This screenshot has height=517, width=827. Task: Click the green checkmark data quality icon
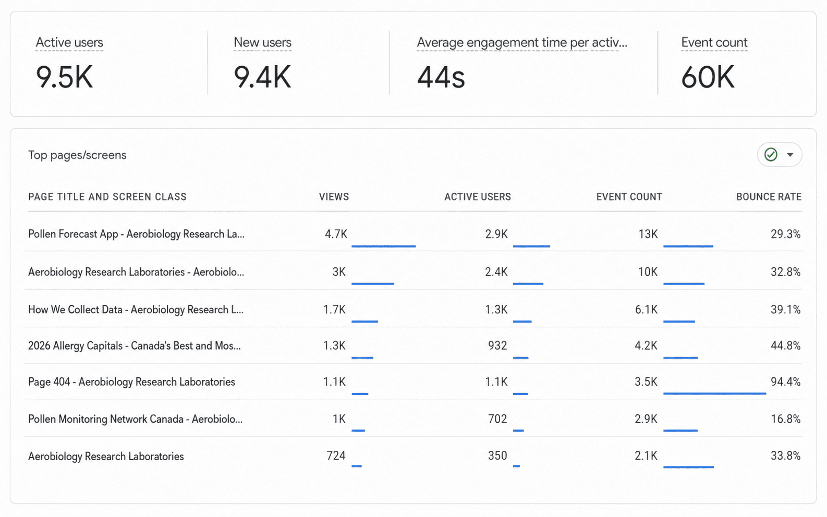point(771,155)
